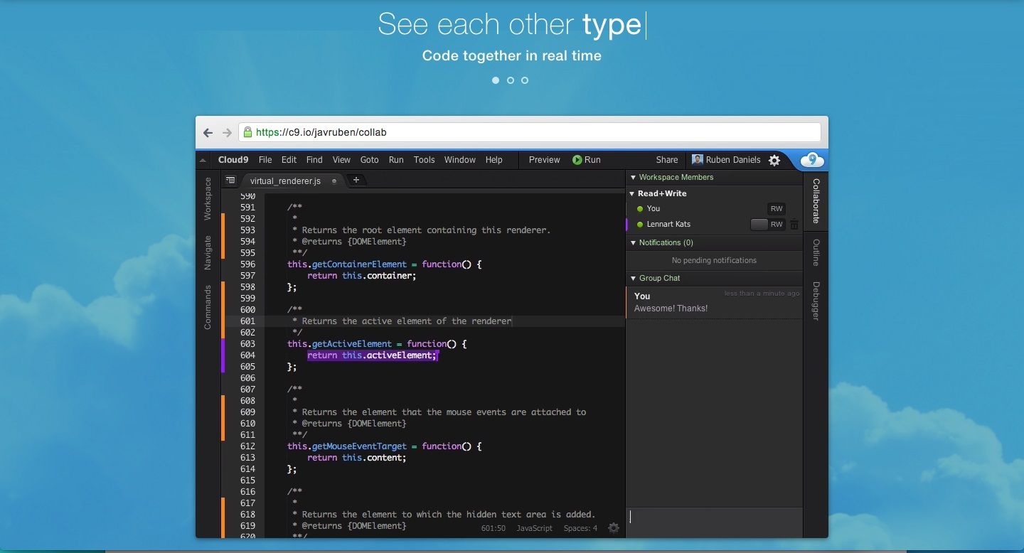Open the Goto menu
This screenshot has width=1024, height=553.
pyautogui.click(x=369, y=160)
